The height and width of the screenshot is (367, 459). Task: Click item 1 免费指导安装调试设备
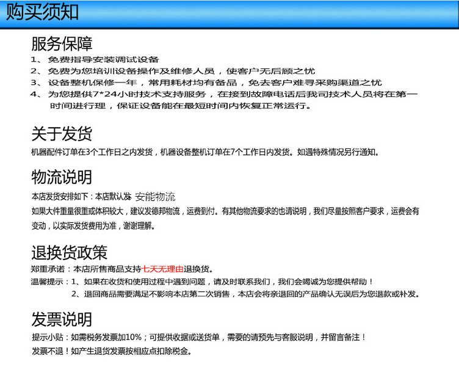coord(104,59)
